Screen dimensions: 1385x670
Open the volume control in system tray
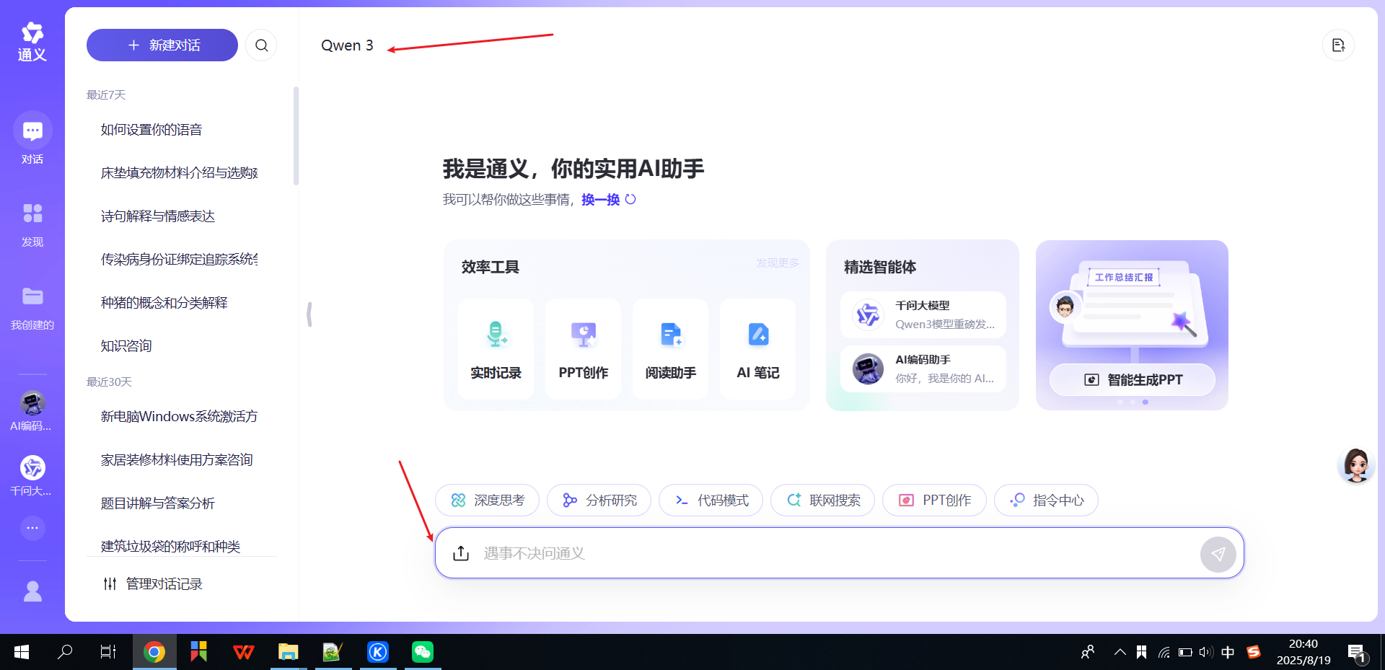(1205, 653)
